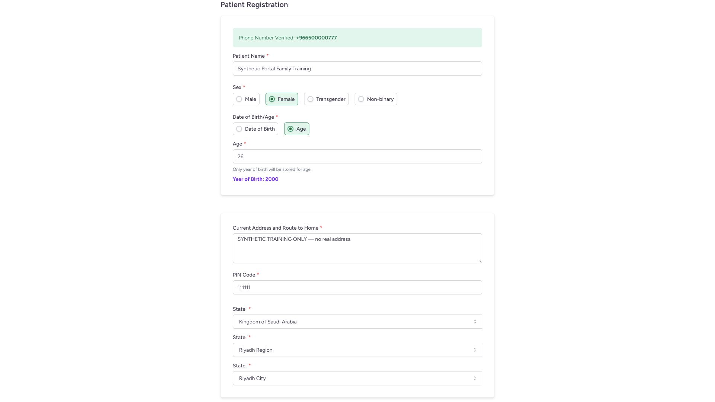Click the Patient Name input field
The image size is (715, 402).
tap(357, 68)
